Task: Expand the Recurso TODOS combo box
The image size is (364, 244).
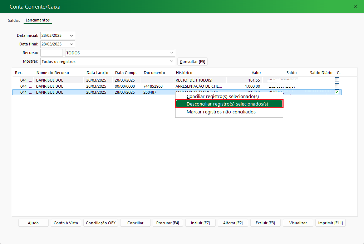Action: [172, 53]
